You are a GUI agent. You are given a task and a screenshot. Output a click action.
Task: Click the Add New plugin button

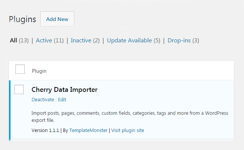coord(57,19)
